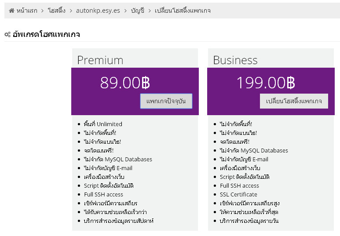
Task: Click เปลี่ยนโฮสติ้งแพกเกจ breadcrumb item
Action: click(x=183, y=10)
